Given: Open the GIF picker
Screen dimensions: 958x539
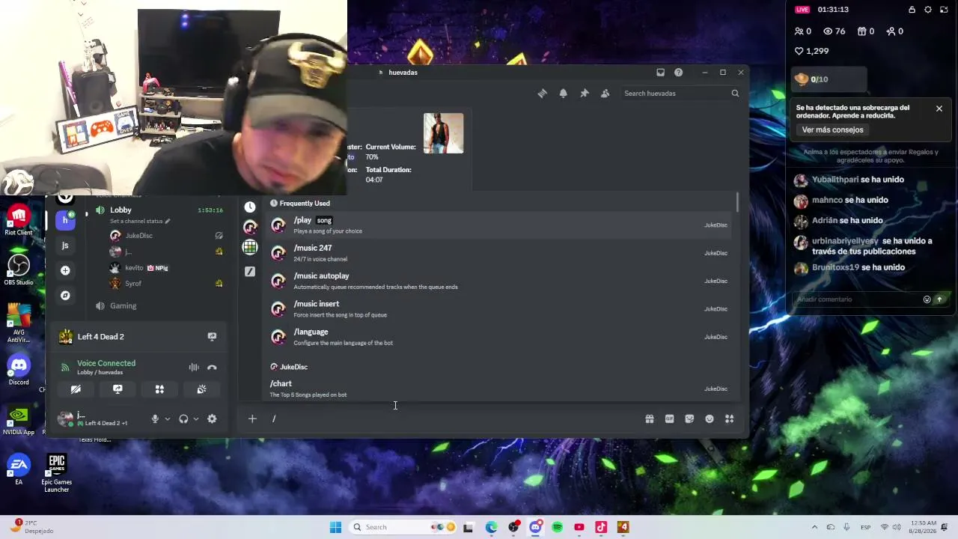Looking at the screenshot, I should tap(669, 419).
